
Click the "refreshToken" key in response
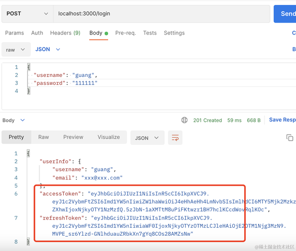pyautogui.click(x=62, y=218)
